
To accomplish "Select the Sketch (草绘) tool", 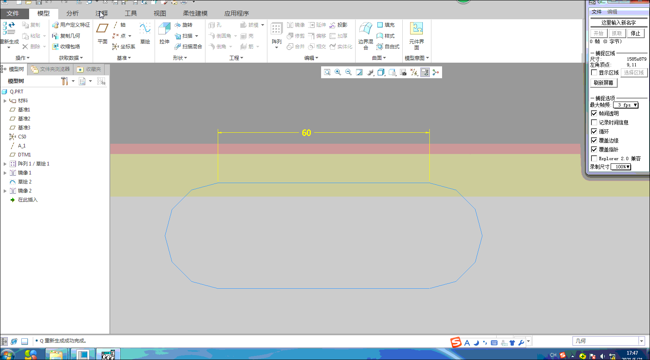I will (145, 34).
